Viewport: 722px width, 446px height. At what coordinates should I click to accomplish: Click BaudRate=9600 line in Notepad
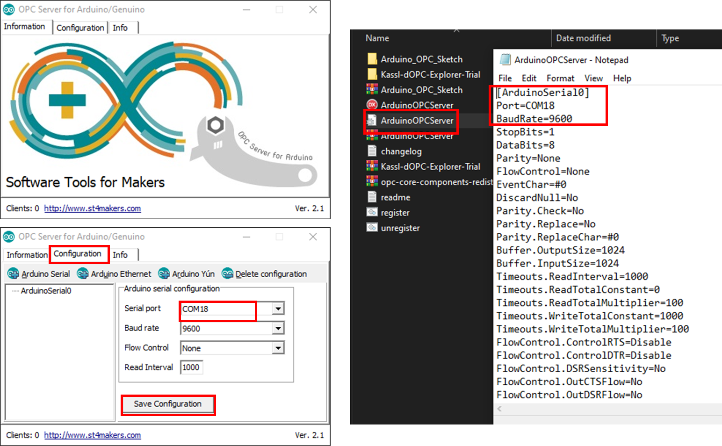(x=534, y=119)
